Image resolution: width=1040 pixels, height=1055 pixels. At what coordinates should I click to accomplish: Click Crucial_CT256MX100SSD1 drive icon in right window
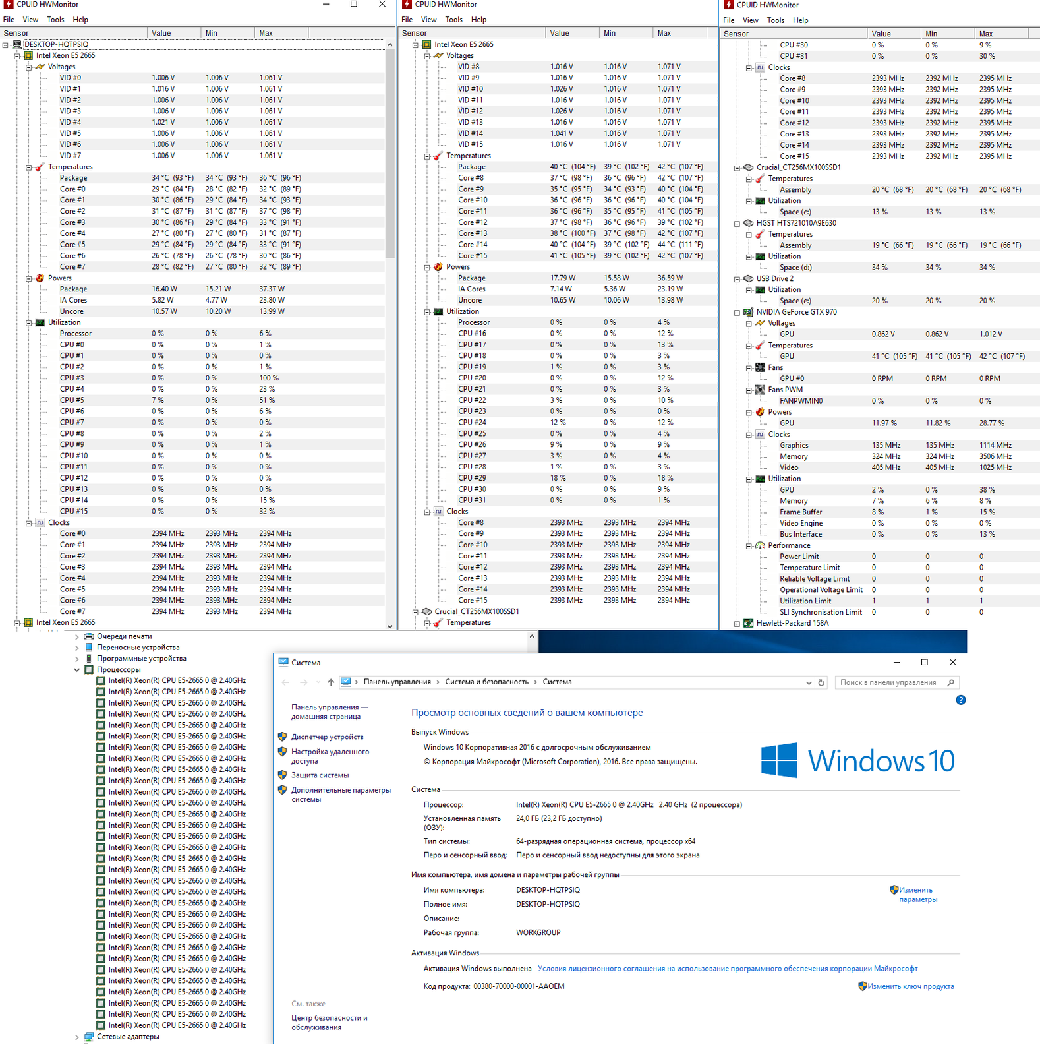[x=749, y=167]
